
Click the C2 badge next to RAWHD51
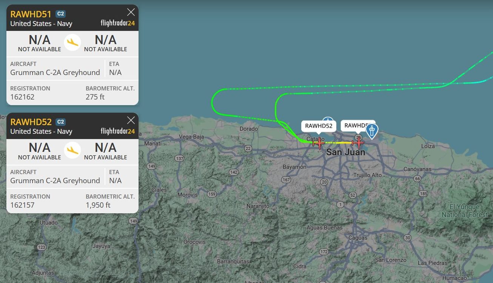pyautogui.click(x=60, y=14)
